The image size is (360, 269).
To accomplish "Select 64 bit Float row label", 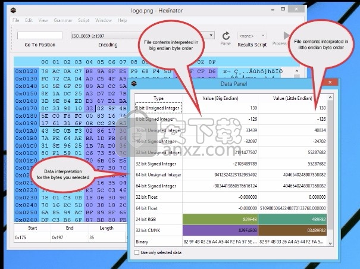I will coord(146,208).
